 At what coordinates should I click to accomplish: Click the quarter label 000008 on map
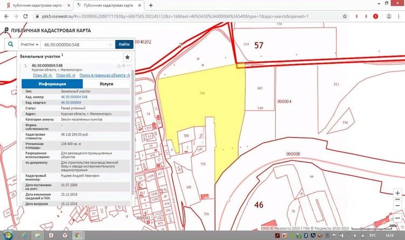[293, 154]
